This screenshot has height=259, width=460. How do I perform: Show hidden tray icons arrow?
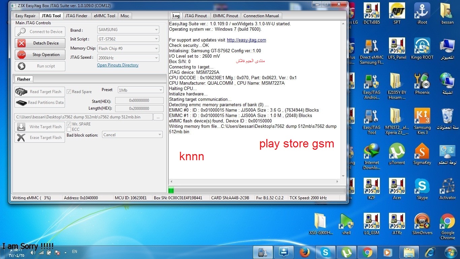(65, 252)
